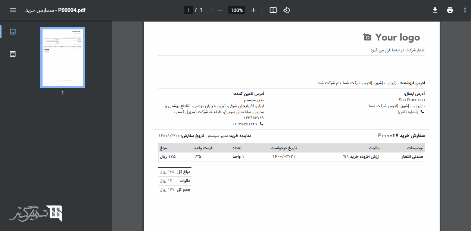Select the page 1 thumbnail
The height and width of the screenshot is (231, 471).
point(63,58)
